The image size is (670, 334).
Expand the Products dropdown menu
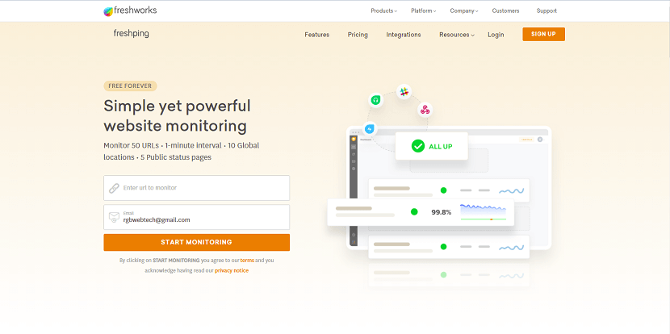[383, 11]
